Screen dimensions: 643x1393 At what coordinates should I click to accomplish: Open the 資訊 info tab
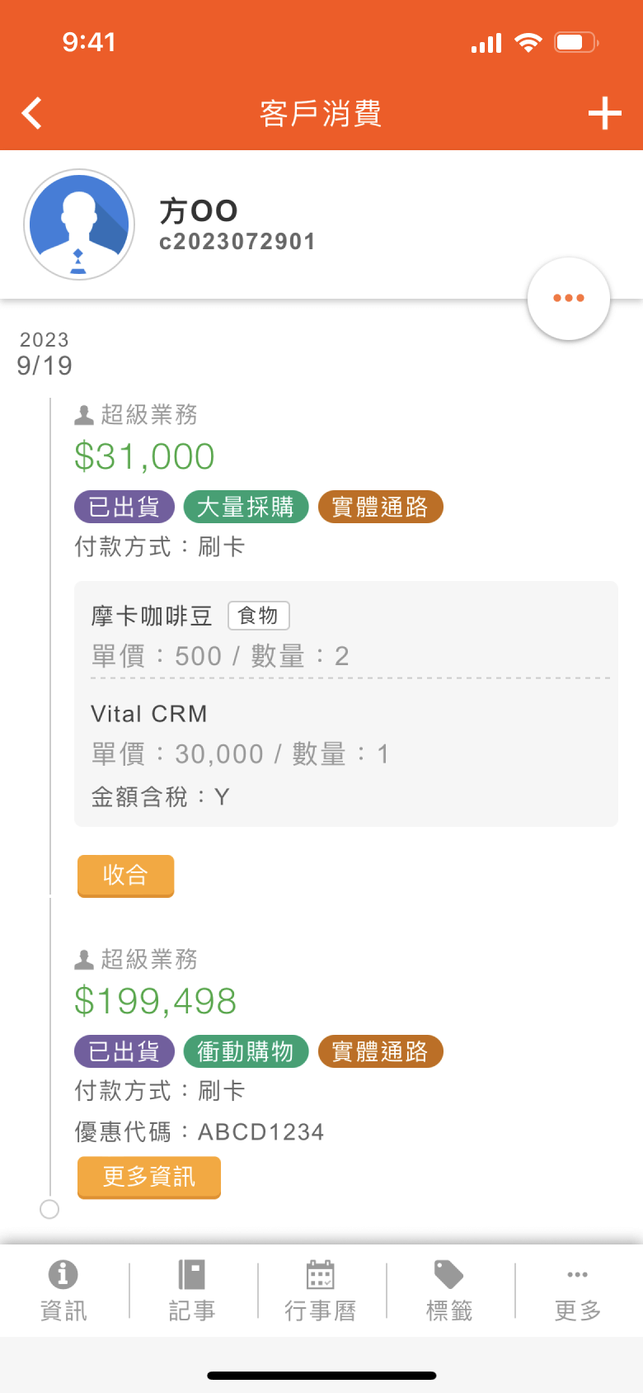[x=63, y=1291]
